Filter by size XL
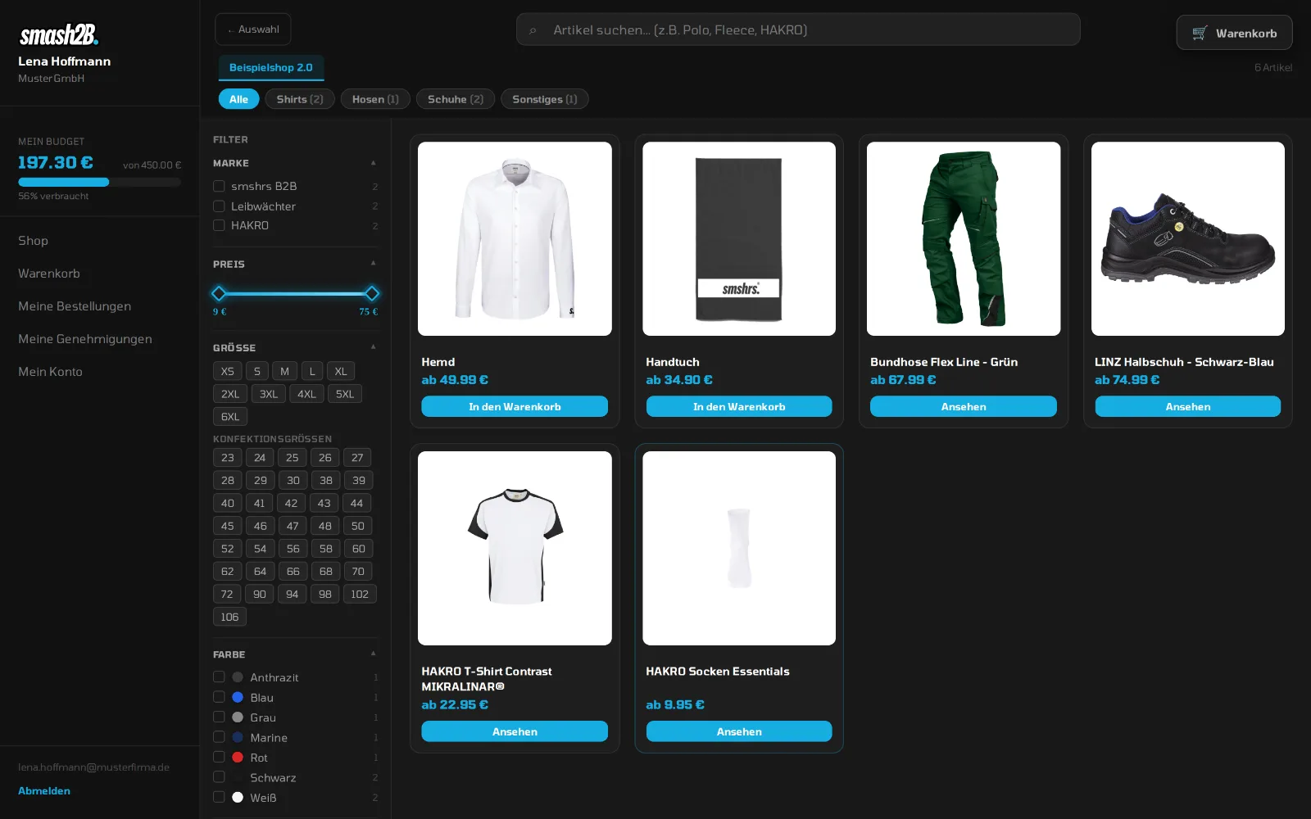 341,372
